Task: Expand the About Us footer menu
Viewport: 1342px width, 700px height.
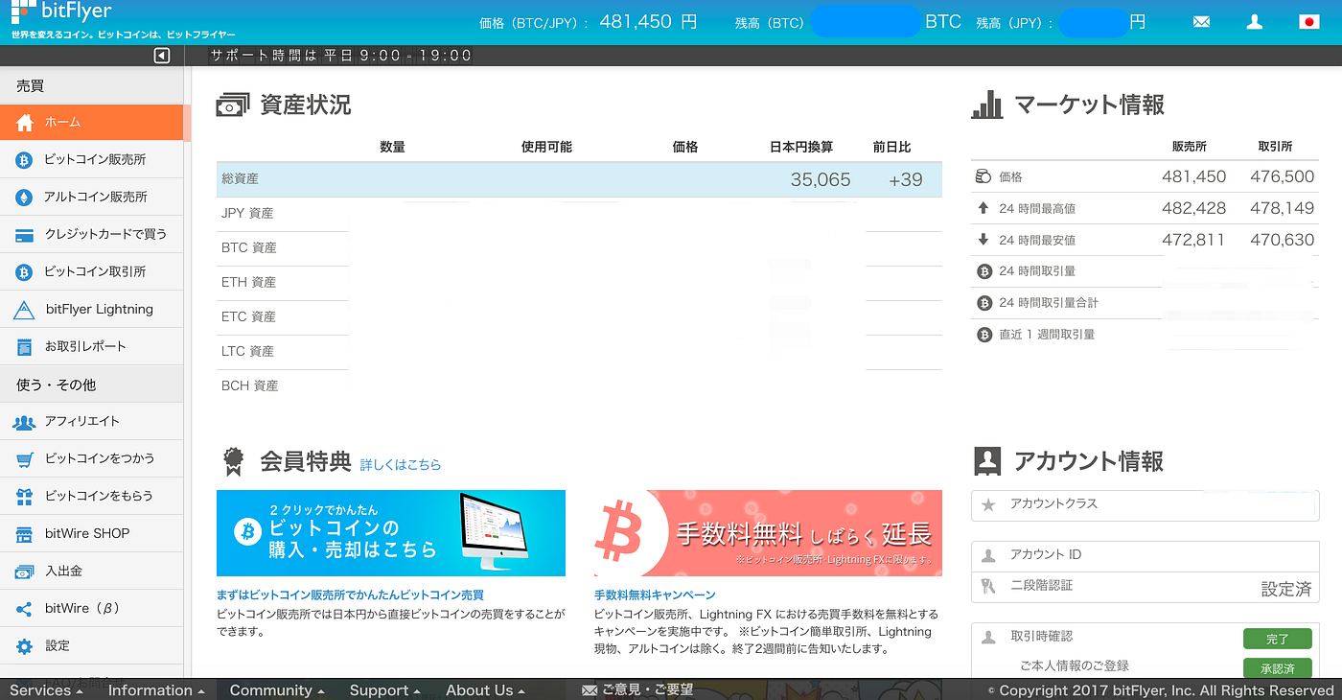Action: point(486,690)
